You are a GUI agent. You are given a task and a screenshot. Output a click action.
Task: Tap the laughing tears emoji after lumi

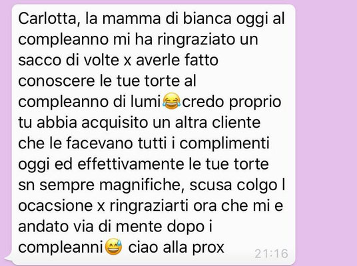tap(172, 101)
